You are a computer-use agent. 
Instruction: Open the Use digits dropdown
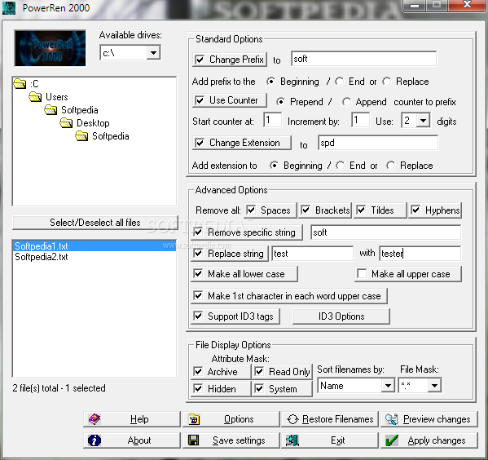pyautogui.click(x=424, y=120)
